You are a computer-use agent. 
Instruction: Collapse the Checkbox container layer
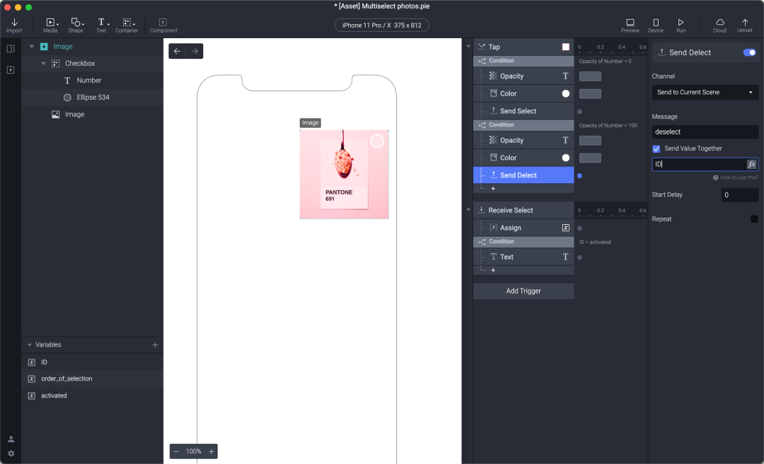(43, 64)
